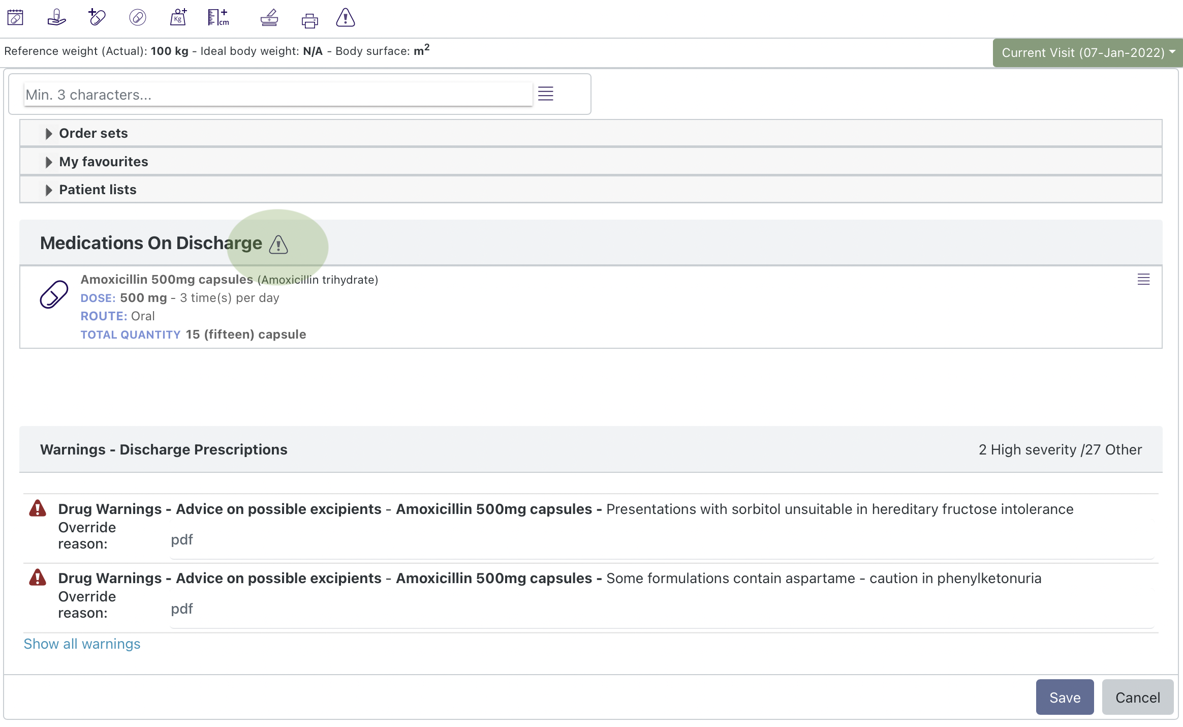Screen dimensions: 1183x727
Task: Open the list menu beside search box
Action: point(546,94)
